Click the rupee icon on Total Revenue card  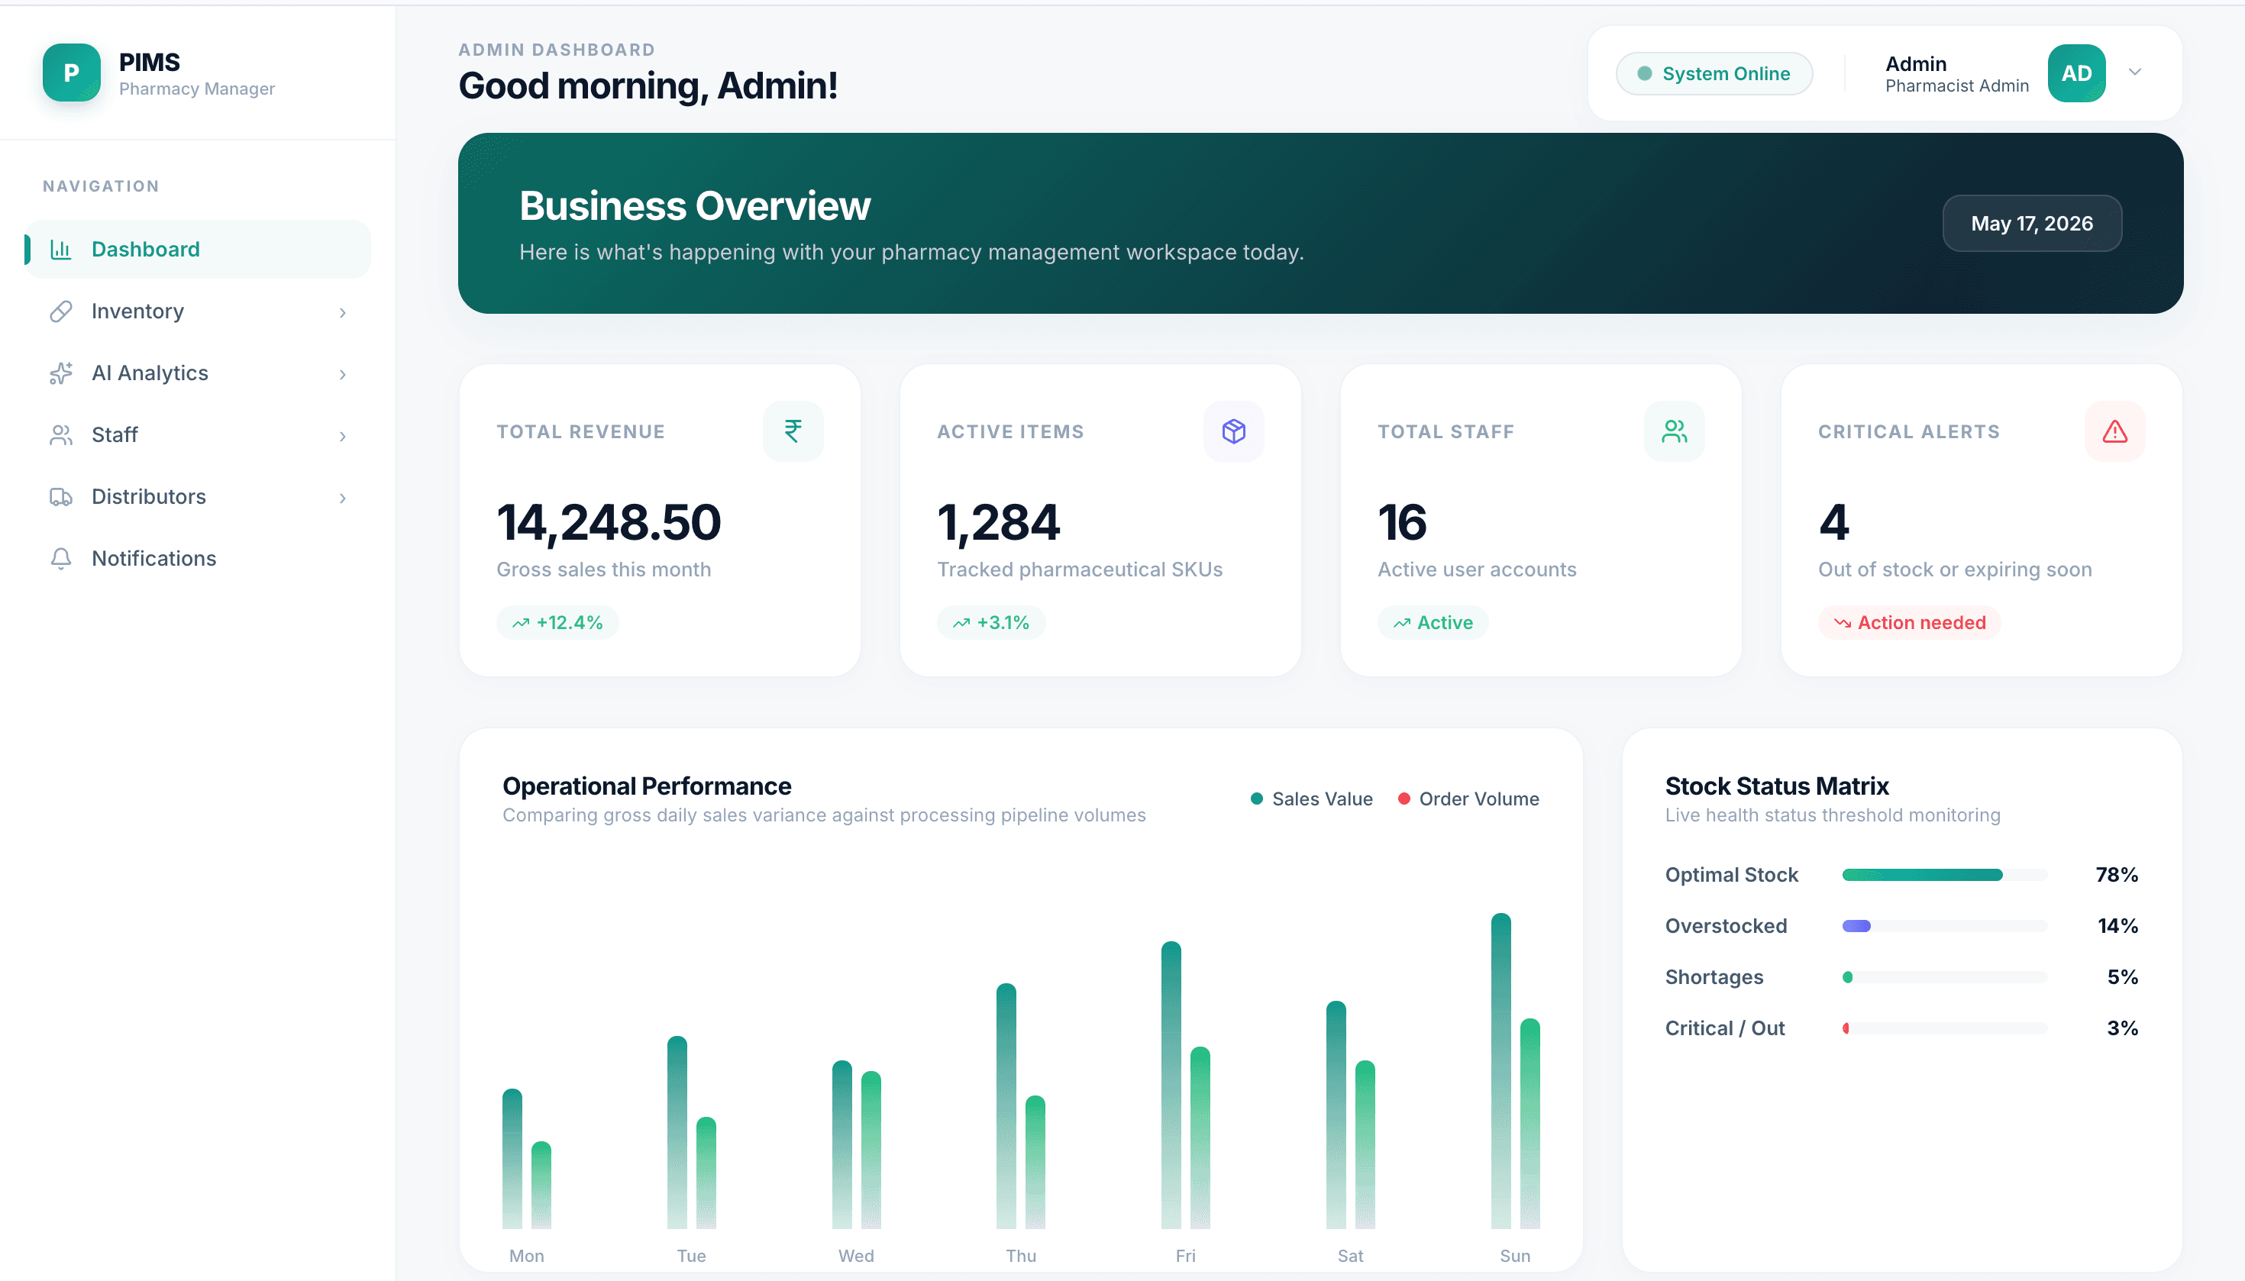point(793,431)
